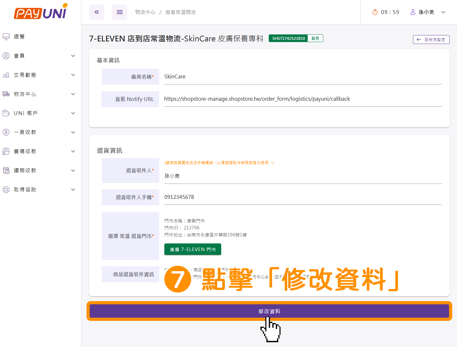This screenshot has height=347, width=457.
Task: Click 回物流設定 back button
Action: pos(431,40)
